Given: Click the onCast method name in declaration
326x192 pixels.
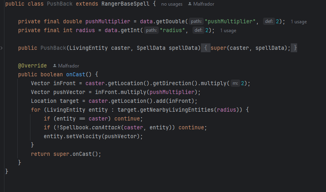Looking at the screenshot, I should coord(76,75).
